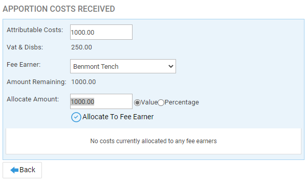Click the blue Back arrow icon
Viewport: 305px width, 188px height.
14,170
